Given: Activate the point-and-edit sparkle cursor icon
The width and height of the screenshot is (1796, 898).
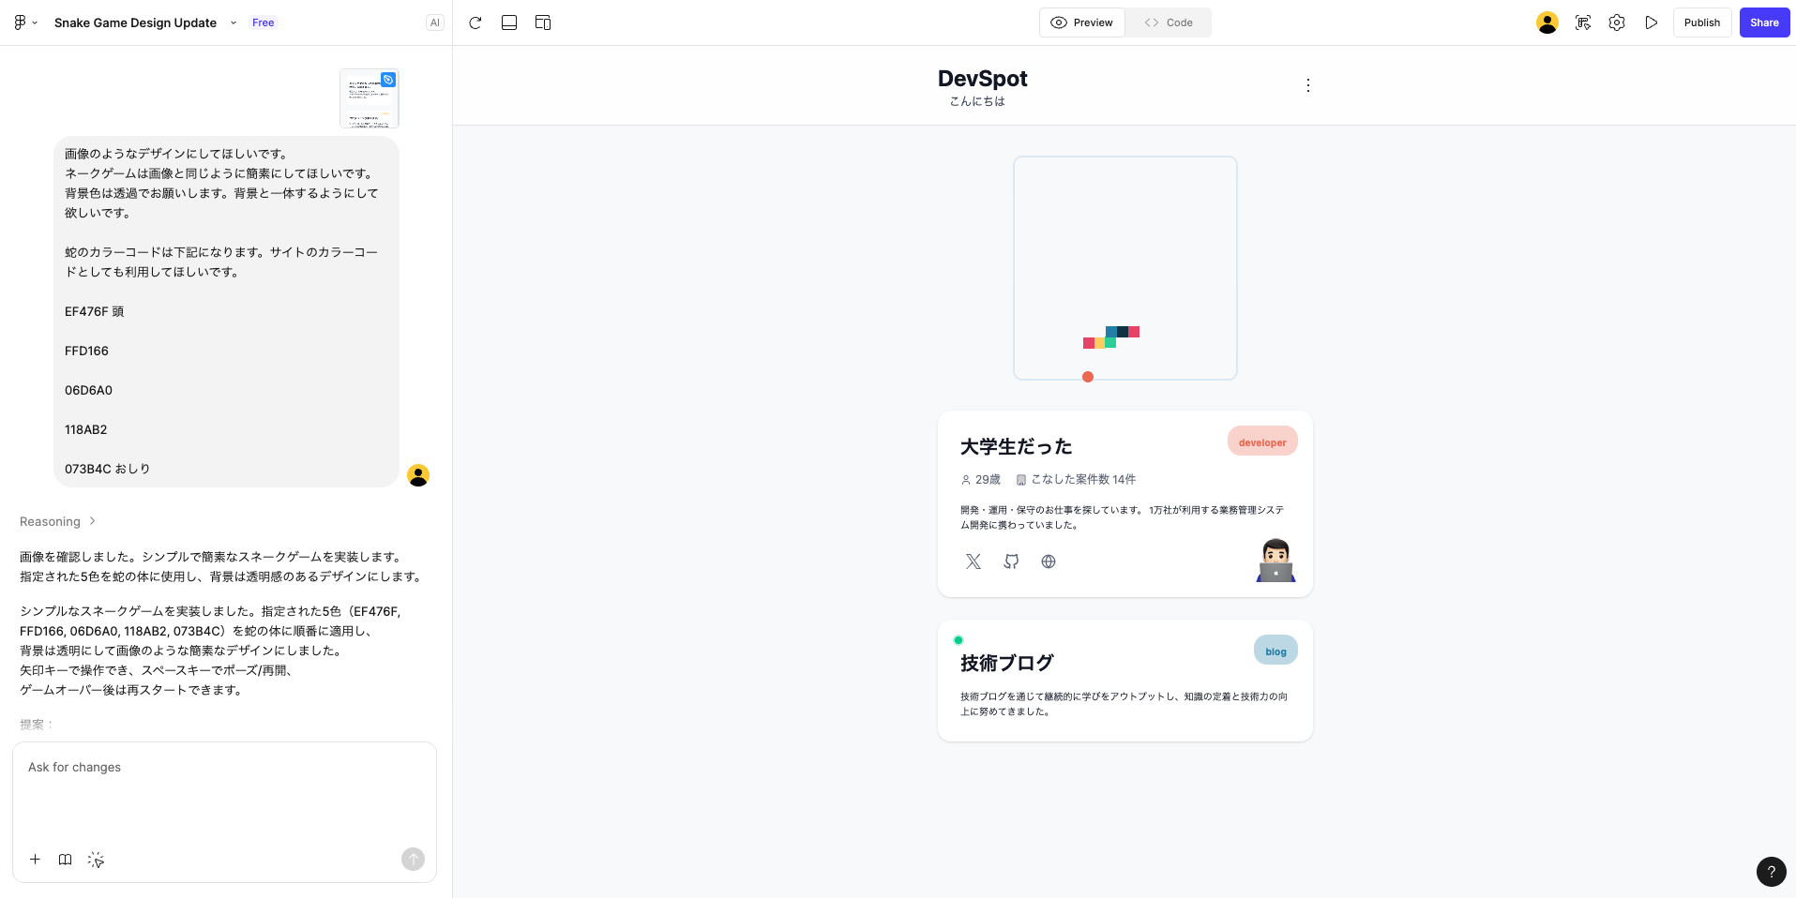Looking at the screenshot, I should (x=96, y=860).
